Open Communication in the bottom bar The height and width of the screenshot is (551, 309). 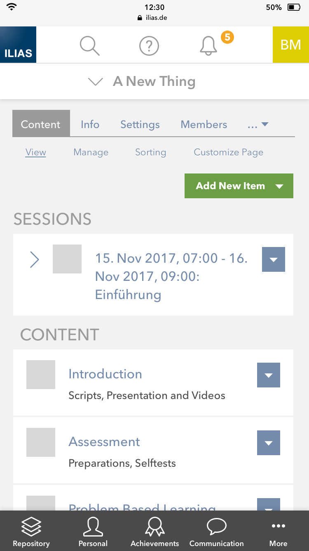tap(217, 532)
